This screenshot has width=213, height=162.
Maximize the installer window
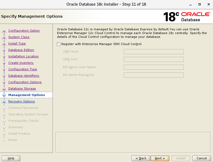pos(200,4)
